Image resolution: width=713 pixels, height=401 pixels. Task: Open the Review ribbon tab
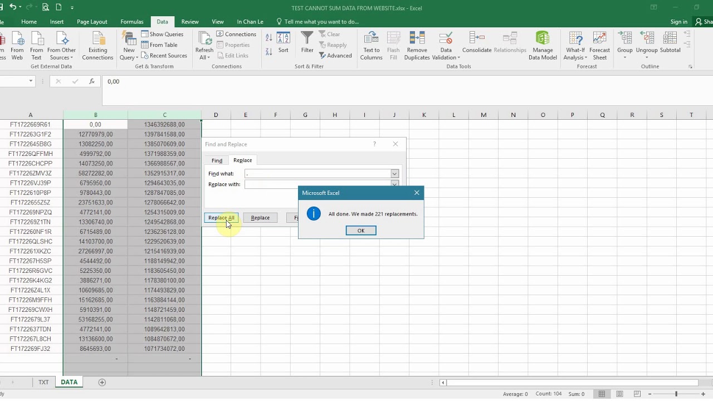click(190, 22)
